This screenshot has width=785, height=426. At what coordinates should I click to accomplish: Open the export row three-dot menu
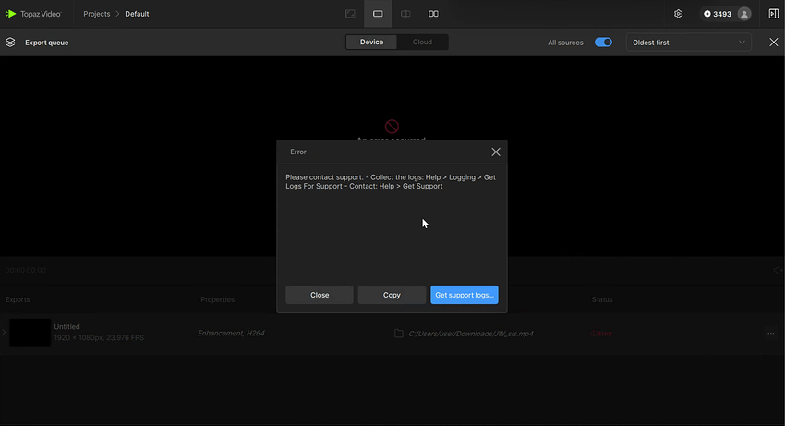tap(771, 334)
